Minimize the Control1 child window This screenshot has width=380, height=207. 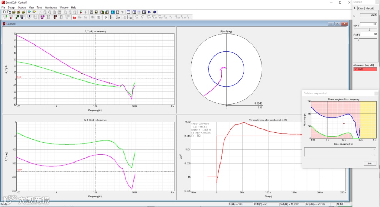tap(330, 24)
